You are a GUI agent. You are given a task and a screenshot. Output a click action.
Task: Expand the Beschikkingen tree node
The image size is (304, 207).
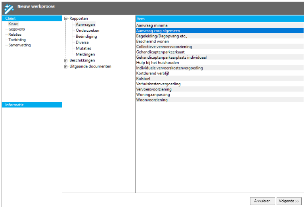pos(66,60)
